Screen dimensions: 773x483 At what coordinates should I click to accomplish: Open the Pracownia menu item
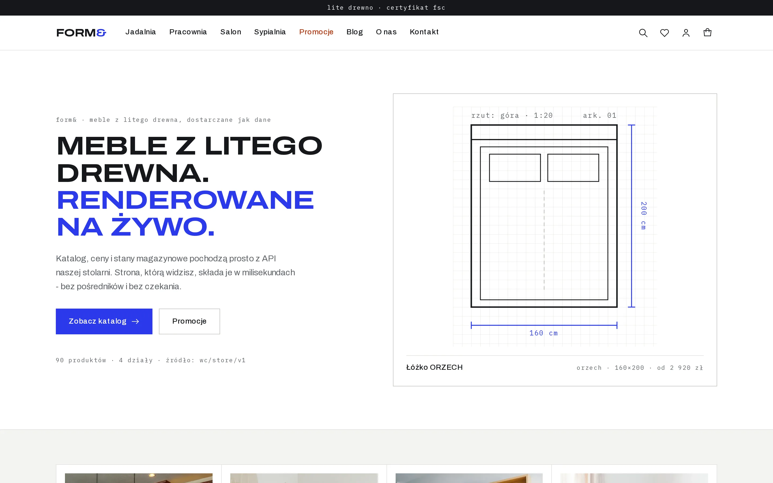coord(188,32)
